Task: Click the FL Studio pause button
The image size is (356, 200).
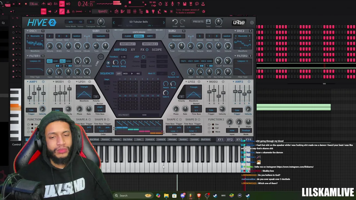Action: (13, 4)
